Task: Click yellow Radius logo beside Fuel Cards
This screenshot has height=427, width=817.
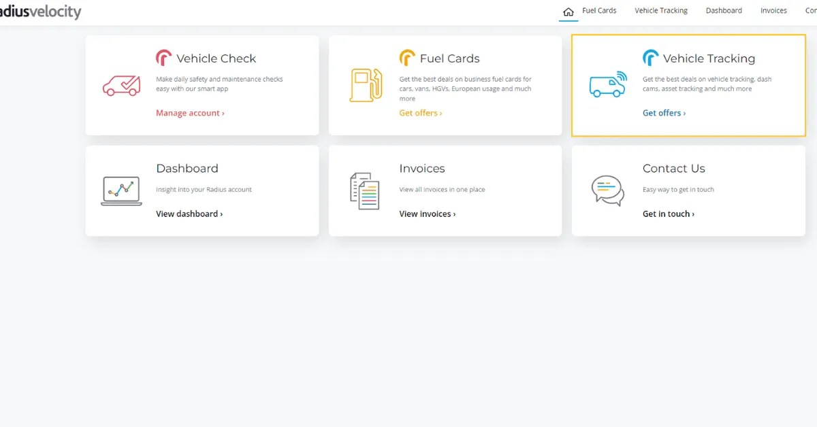Action: click(407, 58)
